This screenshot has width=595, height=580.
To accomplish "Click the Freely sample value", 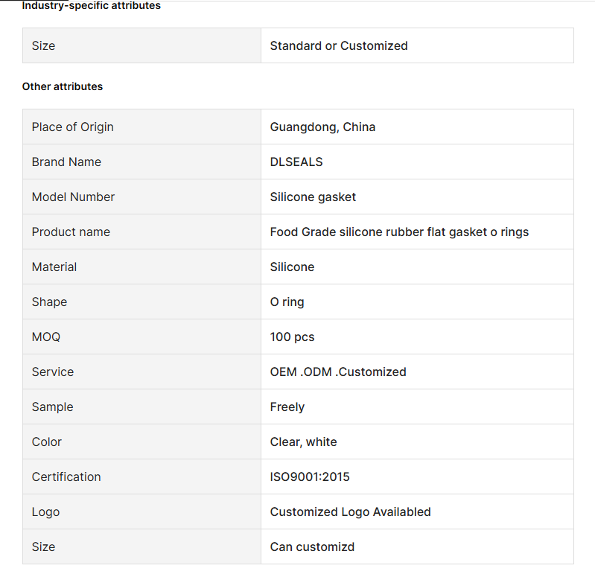I will tap(287, 407).
